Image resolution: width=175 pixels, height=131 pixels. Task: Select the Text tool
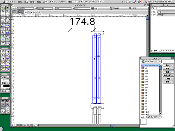(3, 15)
